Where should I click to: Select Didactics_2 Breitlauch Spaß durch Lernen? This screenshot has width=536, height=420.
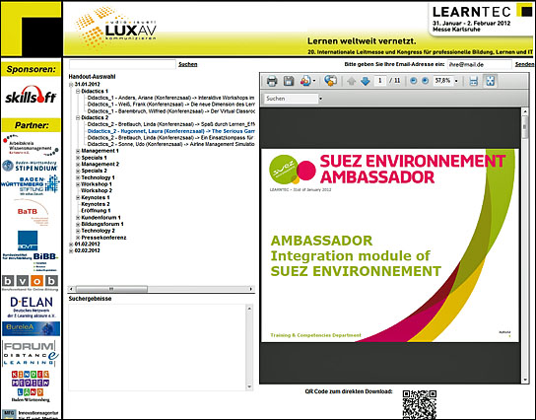(x=170, y=124)
